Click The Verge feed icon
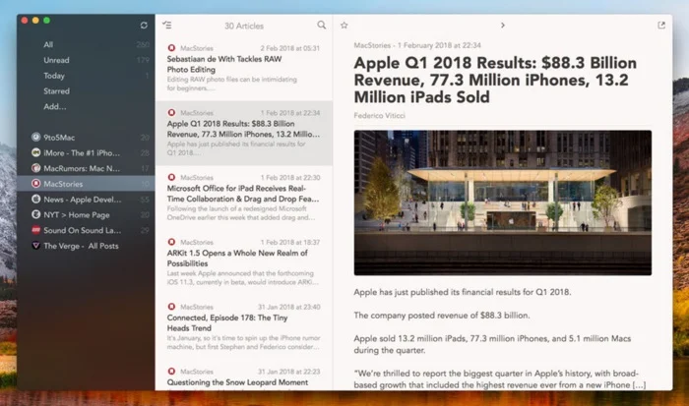This screenshot has width=689, height=406. [36, 246]
